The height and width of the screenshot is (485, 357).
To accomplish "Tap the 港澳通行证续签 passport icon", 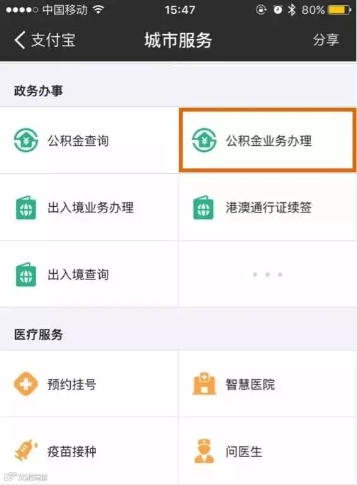I will tap(203, 208).
